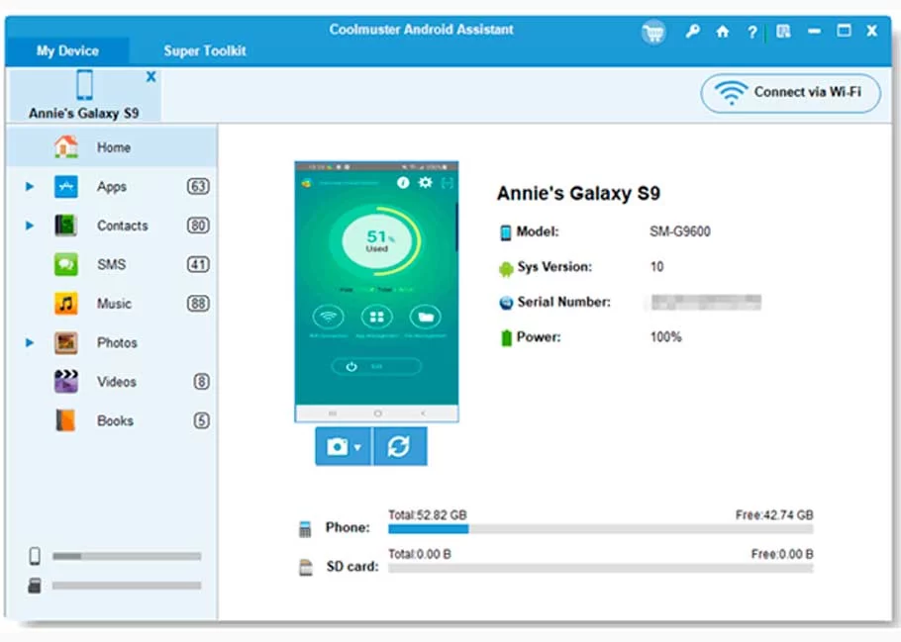Viewport: 901px width, 642px height.
Task: Refresh the device screen preview
Action: click(400, 446)
